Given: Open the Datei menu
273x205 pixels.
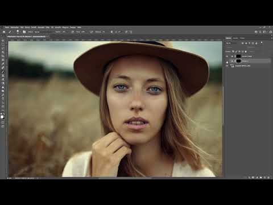Looking at the screenshot, I should click(7, 27).
